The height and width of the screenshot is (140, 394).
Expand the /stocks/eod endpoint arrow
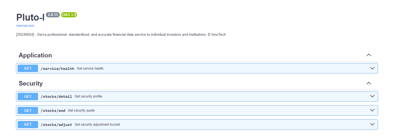coord(372,110)
